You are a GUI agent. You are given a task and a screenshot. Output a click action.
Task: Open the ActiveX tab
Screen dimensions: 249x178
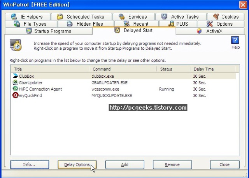tap(210, 31)
